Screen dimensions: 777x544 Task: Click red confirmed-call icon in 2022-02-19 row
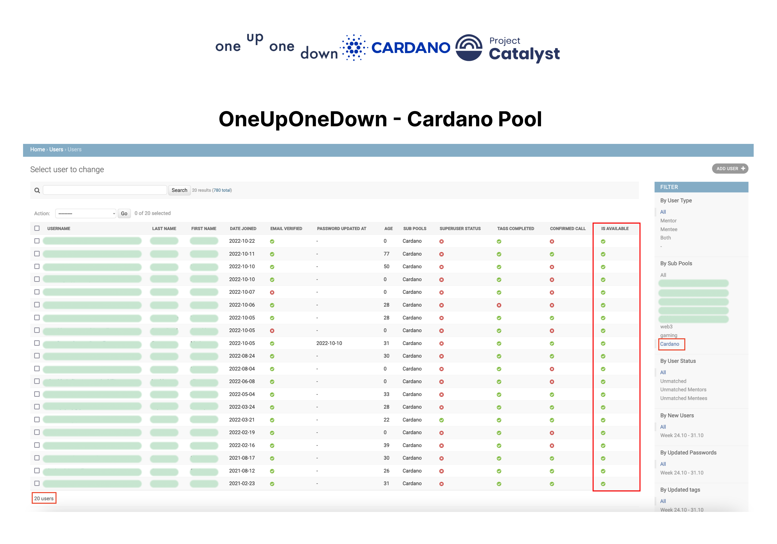coord(552,433)
